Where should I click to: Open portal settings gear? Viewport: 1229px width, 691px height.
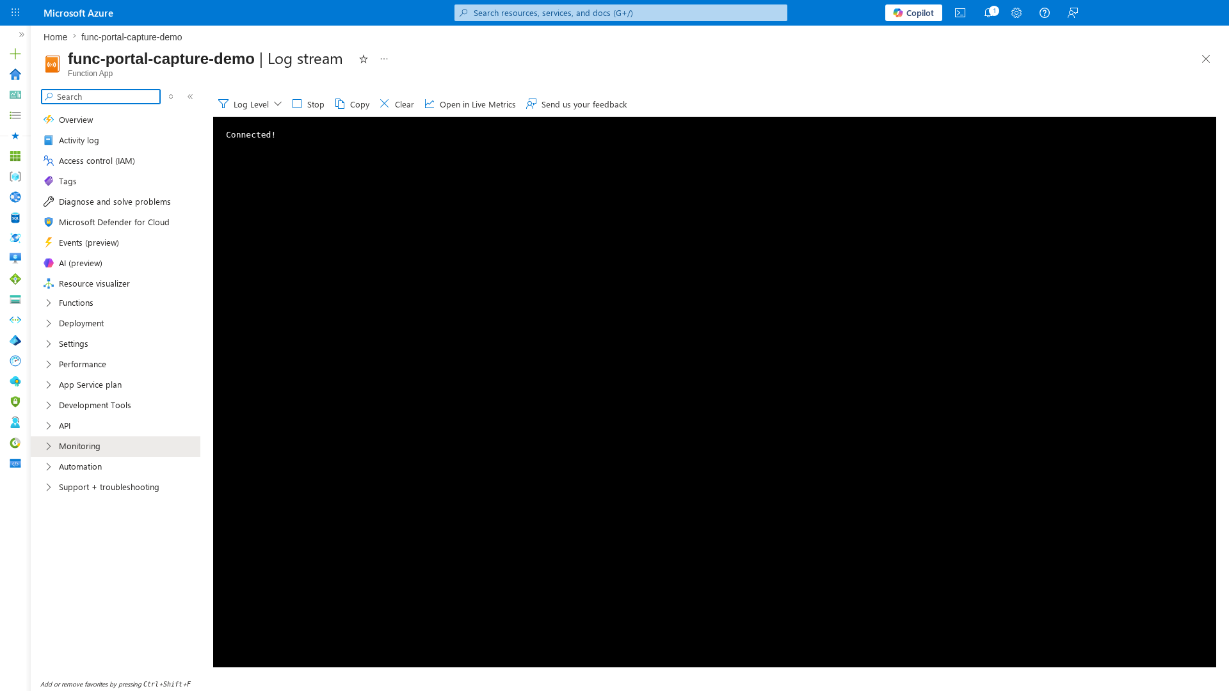tap(1016, 13)
